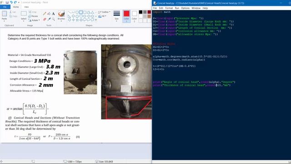Click the 'alpha=math.degrees' line in the code
The image size is (291, 164).
(x=190, y=56)
